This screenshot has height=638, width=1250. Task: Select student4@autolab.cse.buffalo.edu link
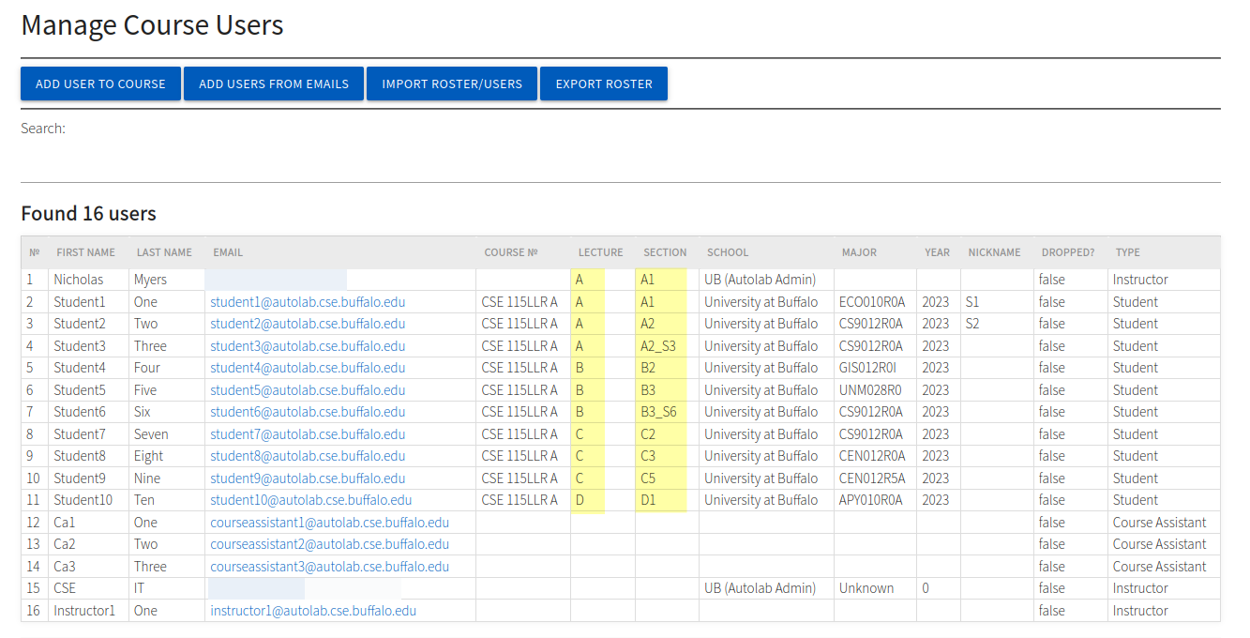[x=308, y=368]
